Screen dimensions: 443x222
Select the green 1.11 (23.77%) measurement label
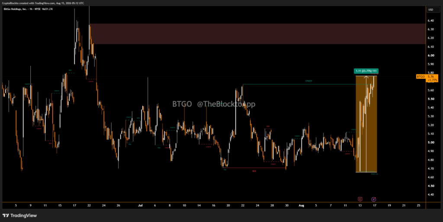coord(366,71)
